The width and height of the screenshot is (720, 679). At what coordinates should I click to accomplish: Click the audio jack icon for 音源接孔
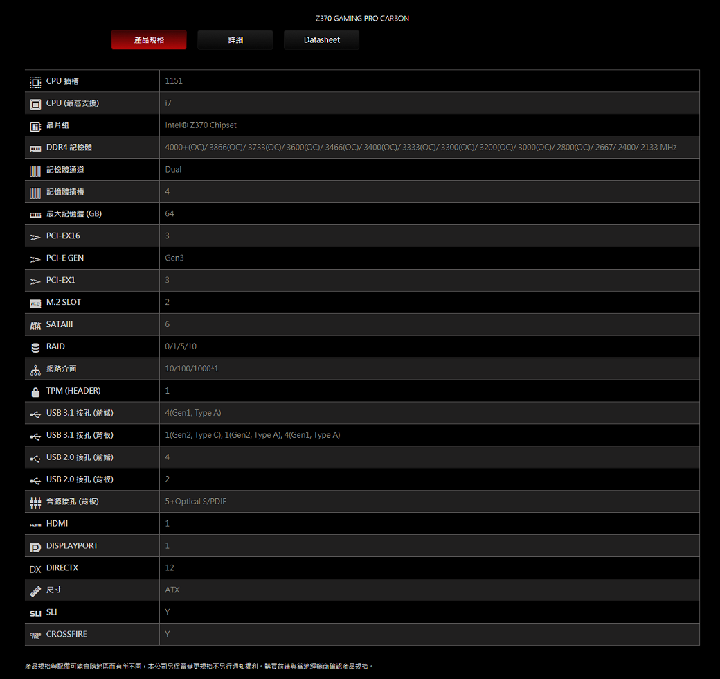35,502
